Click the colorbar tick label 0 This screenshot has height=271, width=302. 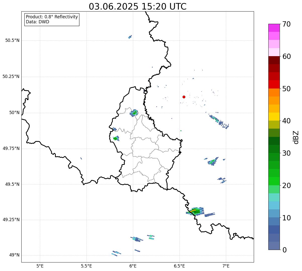click(284, 250)
